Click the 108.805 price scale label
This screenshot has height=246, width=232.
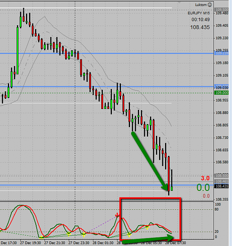(222, 125)
